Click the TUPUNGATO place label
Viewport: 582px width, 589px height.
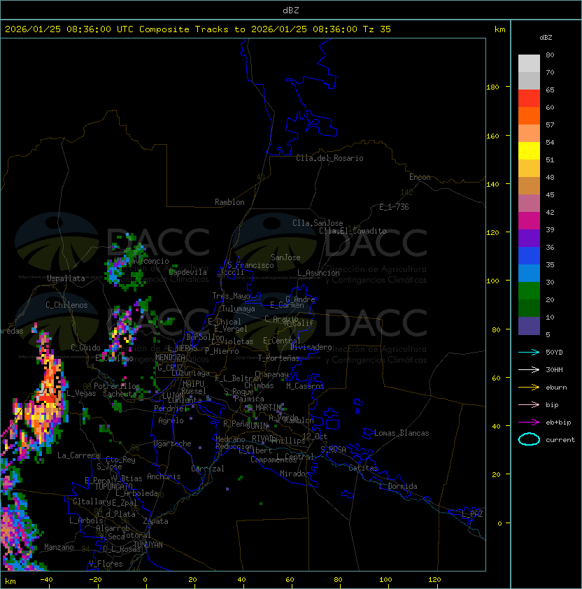113,486
